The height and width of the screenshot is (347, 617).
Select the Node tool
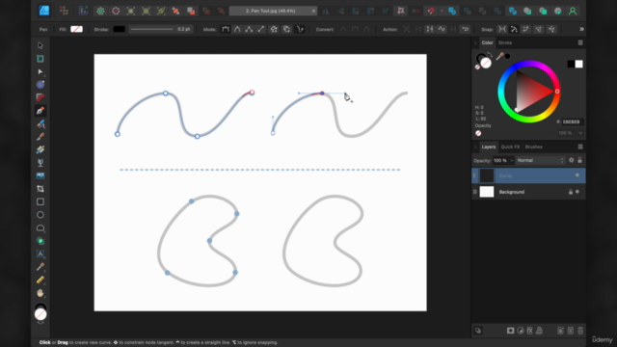40,71
